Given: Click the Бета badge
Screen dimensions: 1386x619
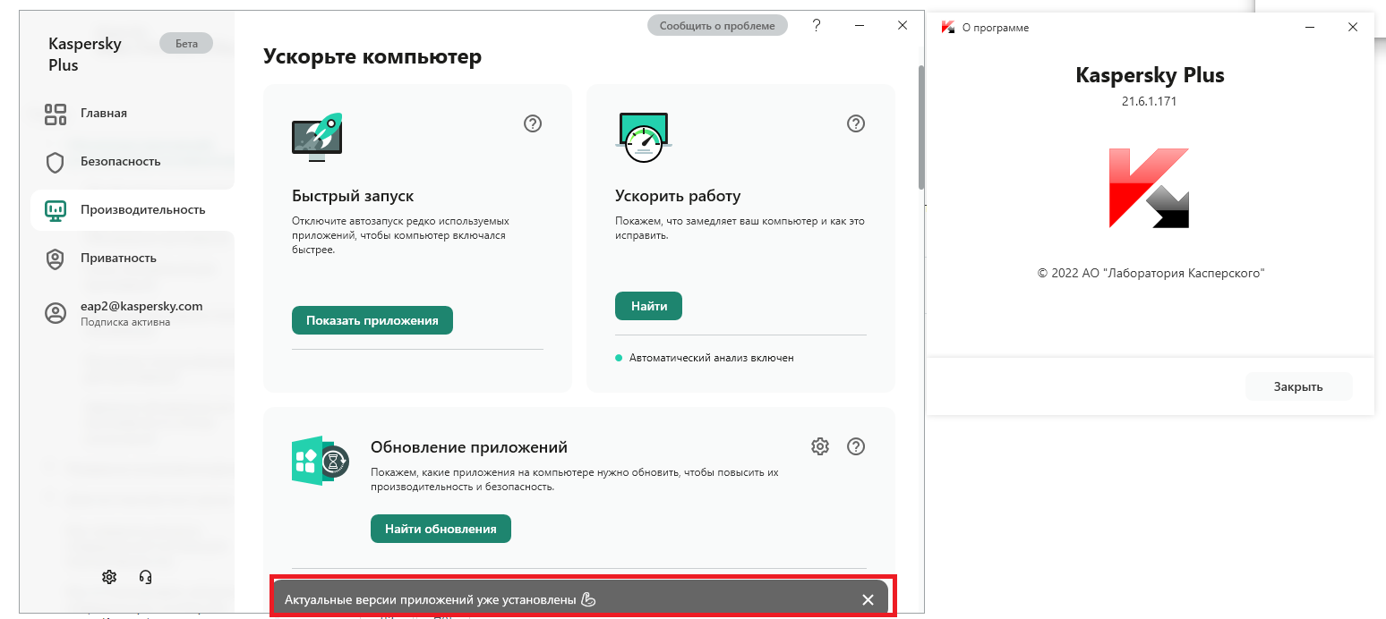Looking at the screenshot, I should 186,44.
